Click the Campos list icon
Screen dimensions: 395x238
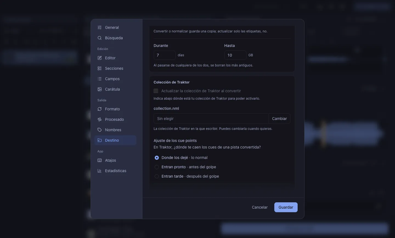pyautogui.click(x=100, y=79)
